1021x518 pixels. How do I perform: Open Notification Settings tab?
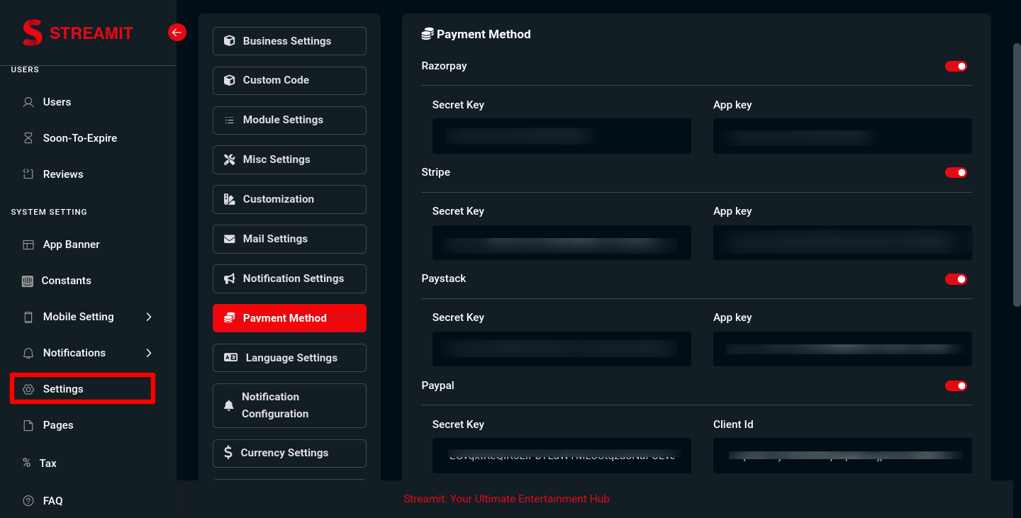click(x=289, y=278)
